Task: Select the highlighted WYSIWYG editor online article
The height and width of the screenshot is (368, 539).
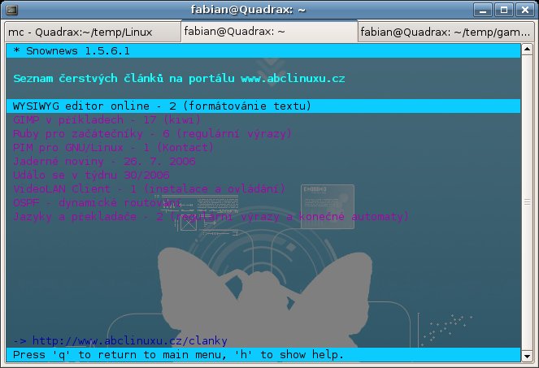Action: point(263,106)
